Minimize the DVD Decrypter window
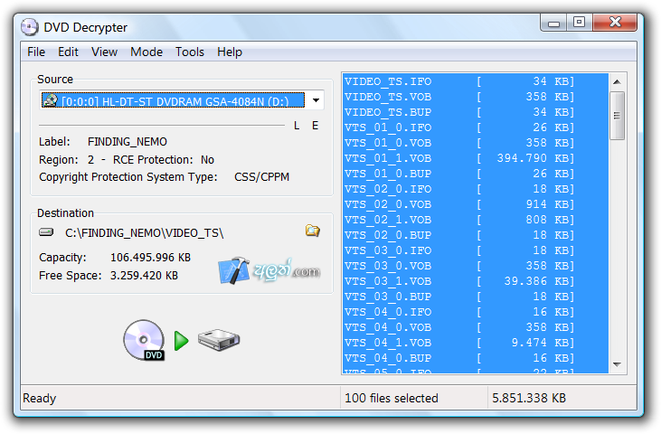661x434 pixels. [x=553, y=23]
